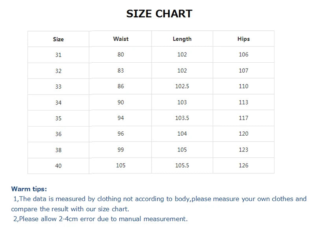Select the length 105.5 cell
Viewport: 315px width, 235px height.
tap(182, 166)
